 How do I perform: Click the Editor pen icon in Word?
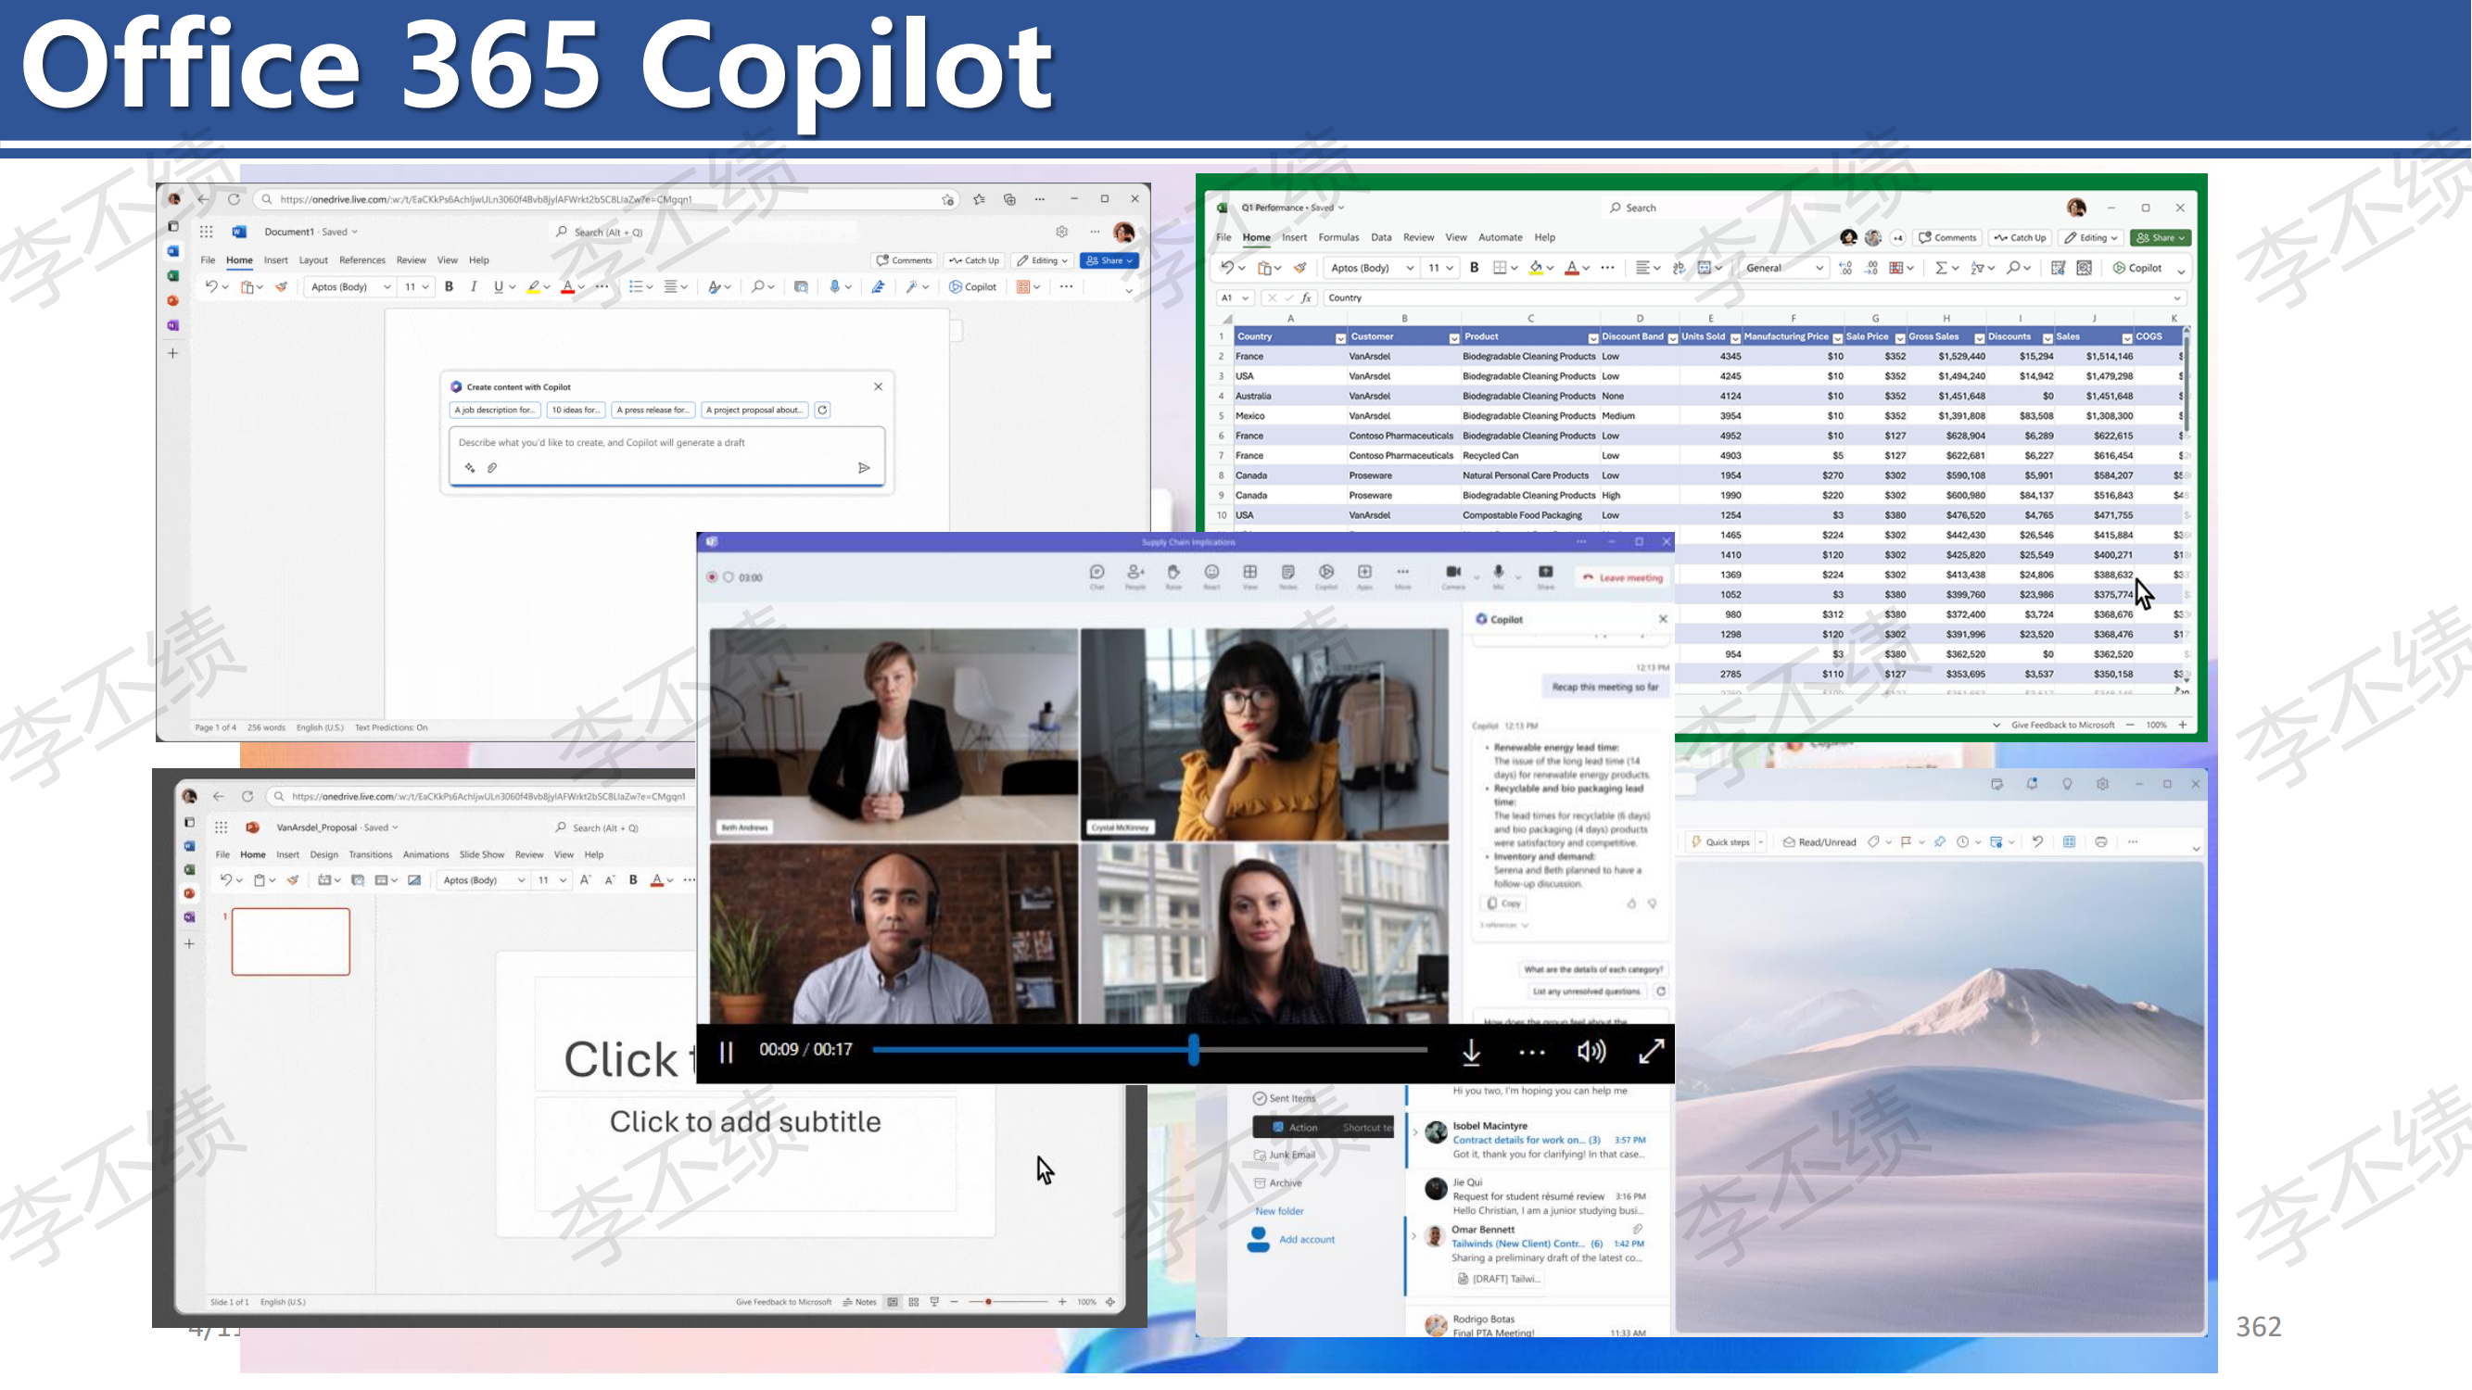coord(877,287)
